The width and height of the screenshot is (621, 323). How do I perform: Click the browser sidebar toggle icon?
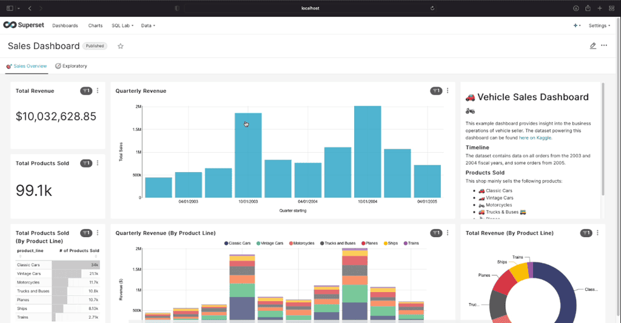coord(10,8)
